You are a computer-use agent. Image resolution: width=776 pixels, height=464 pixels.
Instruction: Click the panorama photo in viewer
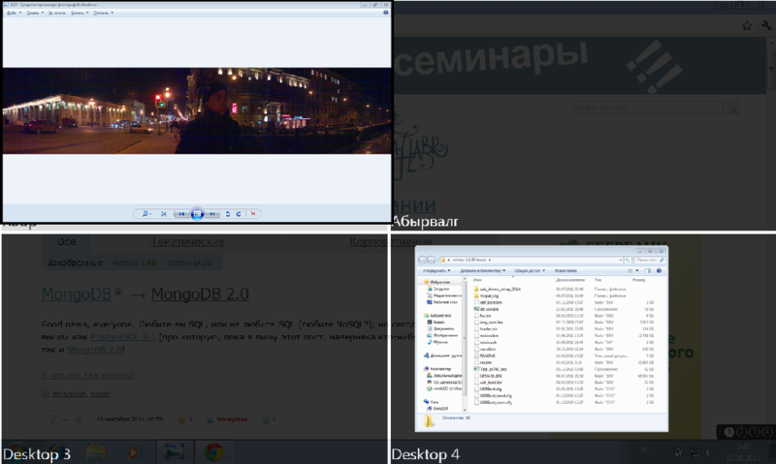click(x=194, y=111)
